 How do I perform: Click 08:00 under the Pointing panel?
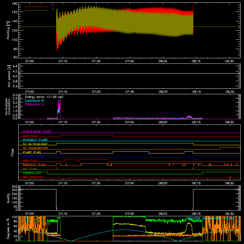pyautogui.click(x=163, y=61)
